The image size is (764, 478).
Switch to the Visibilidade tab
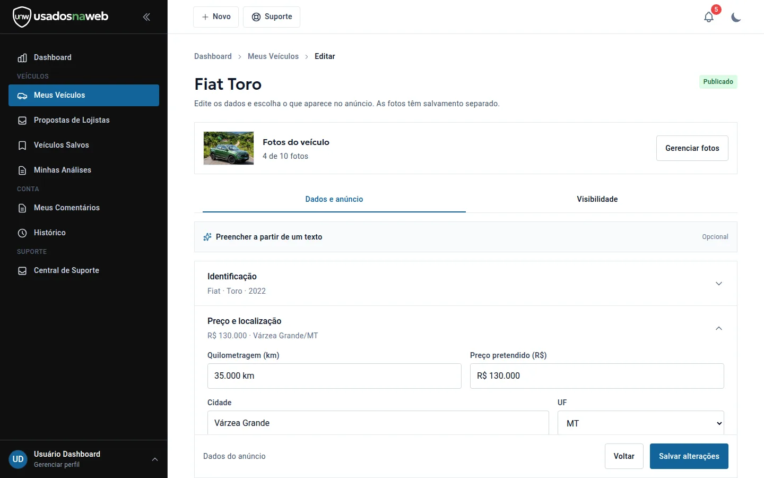597,199
